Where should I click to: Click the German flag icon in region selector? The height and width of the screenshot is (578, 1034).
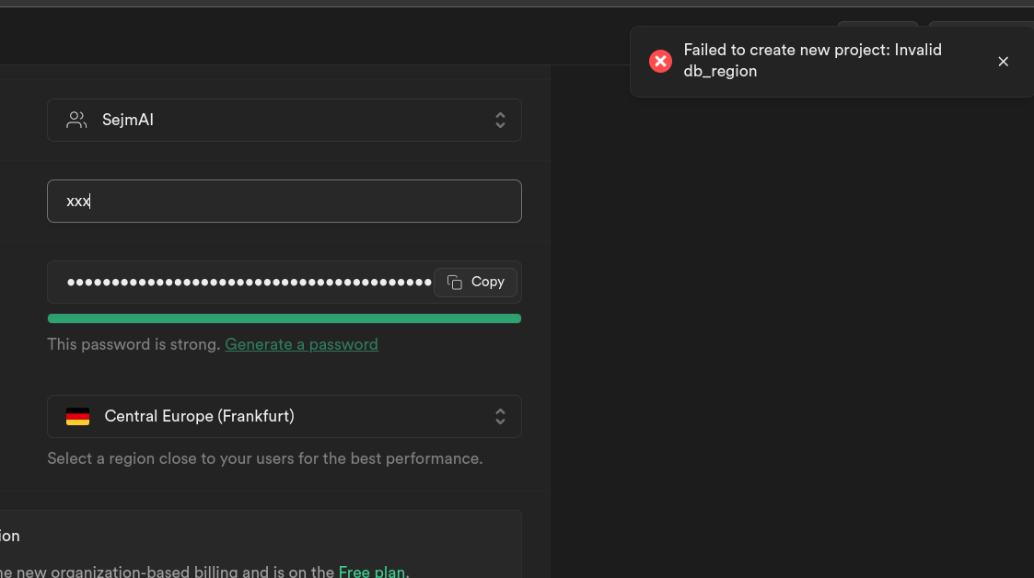[78, 416]
